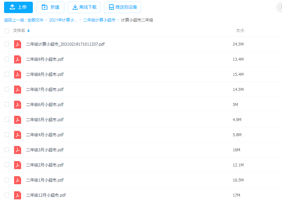Screen dimensions: 282x200
Task: Click the PDF icon of 二年级5月小超市.pdf
Action: [x=17, y=119]
